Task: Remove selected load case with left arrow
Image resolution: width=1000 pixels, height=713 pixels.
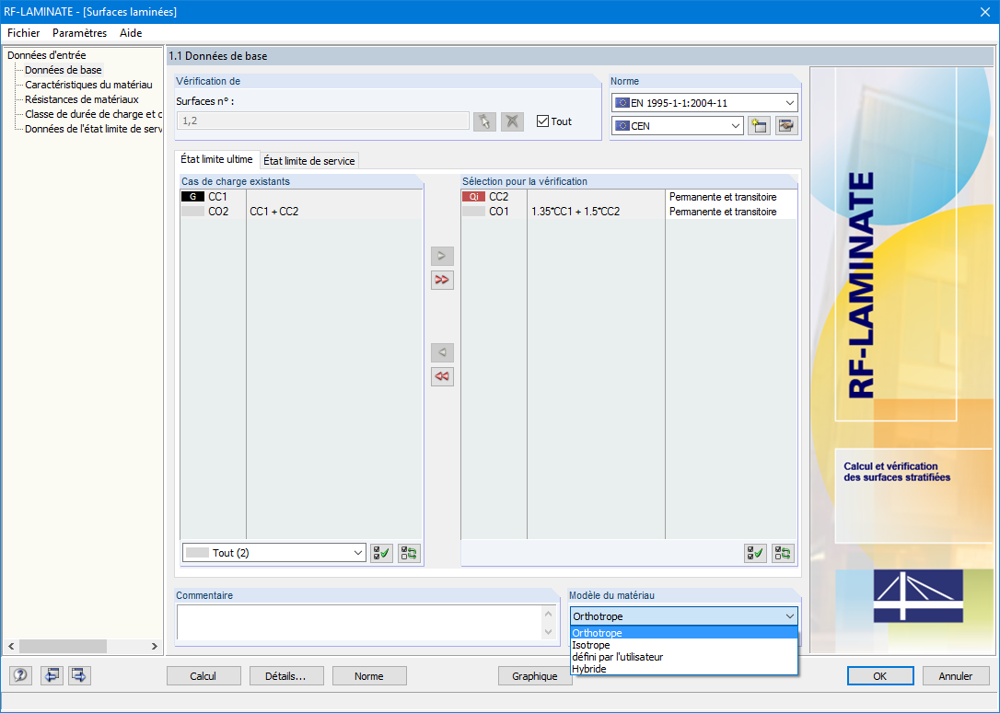Action: click(442, 352)
